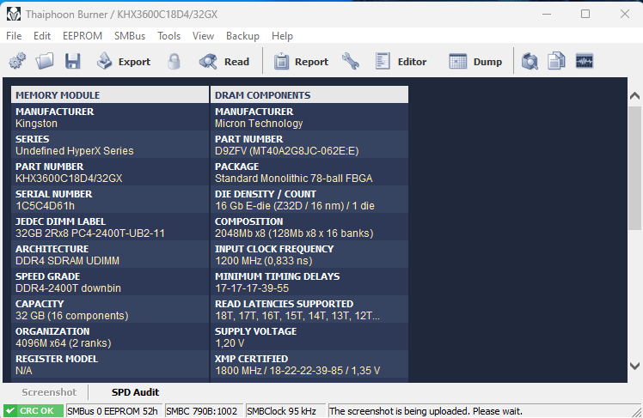
Task: Save dump using floppy disk icon
Action: [x=72, y=62]
